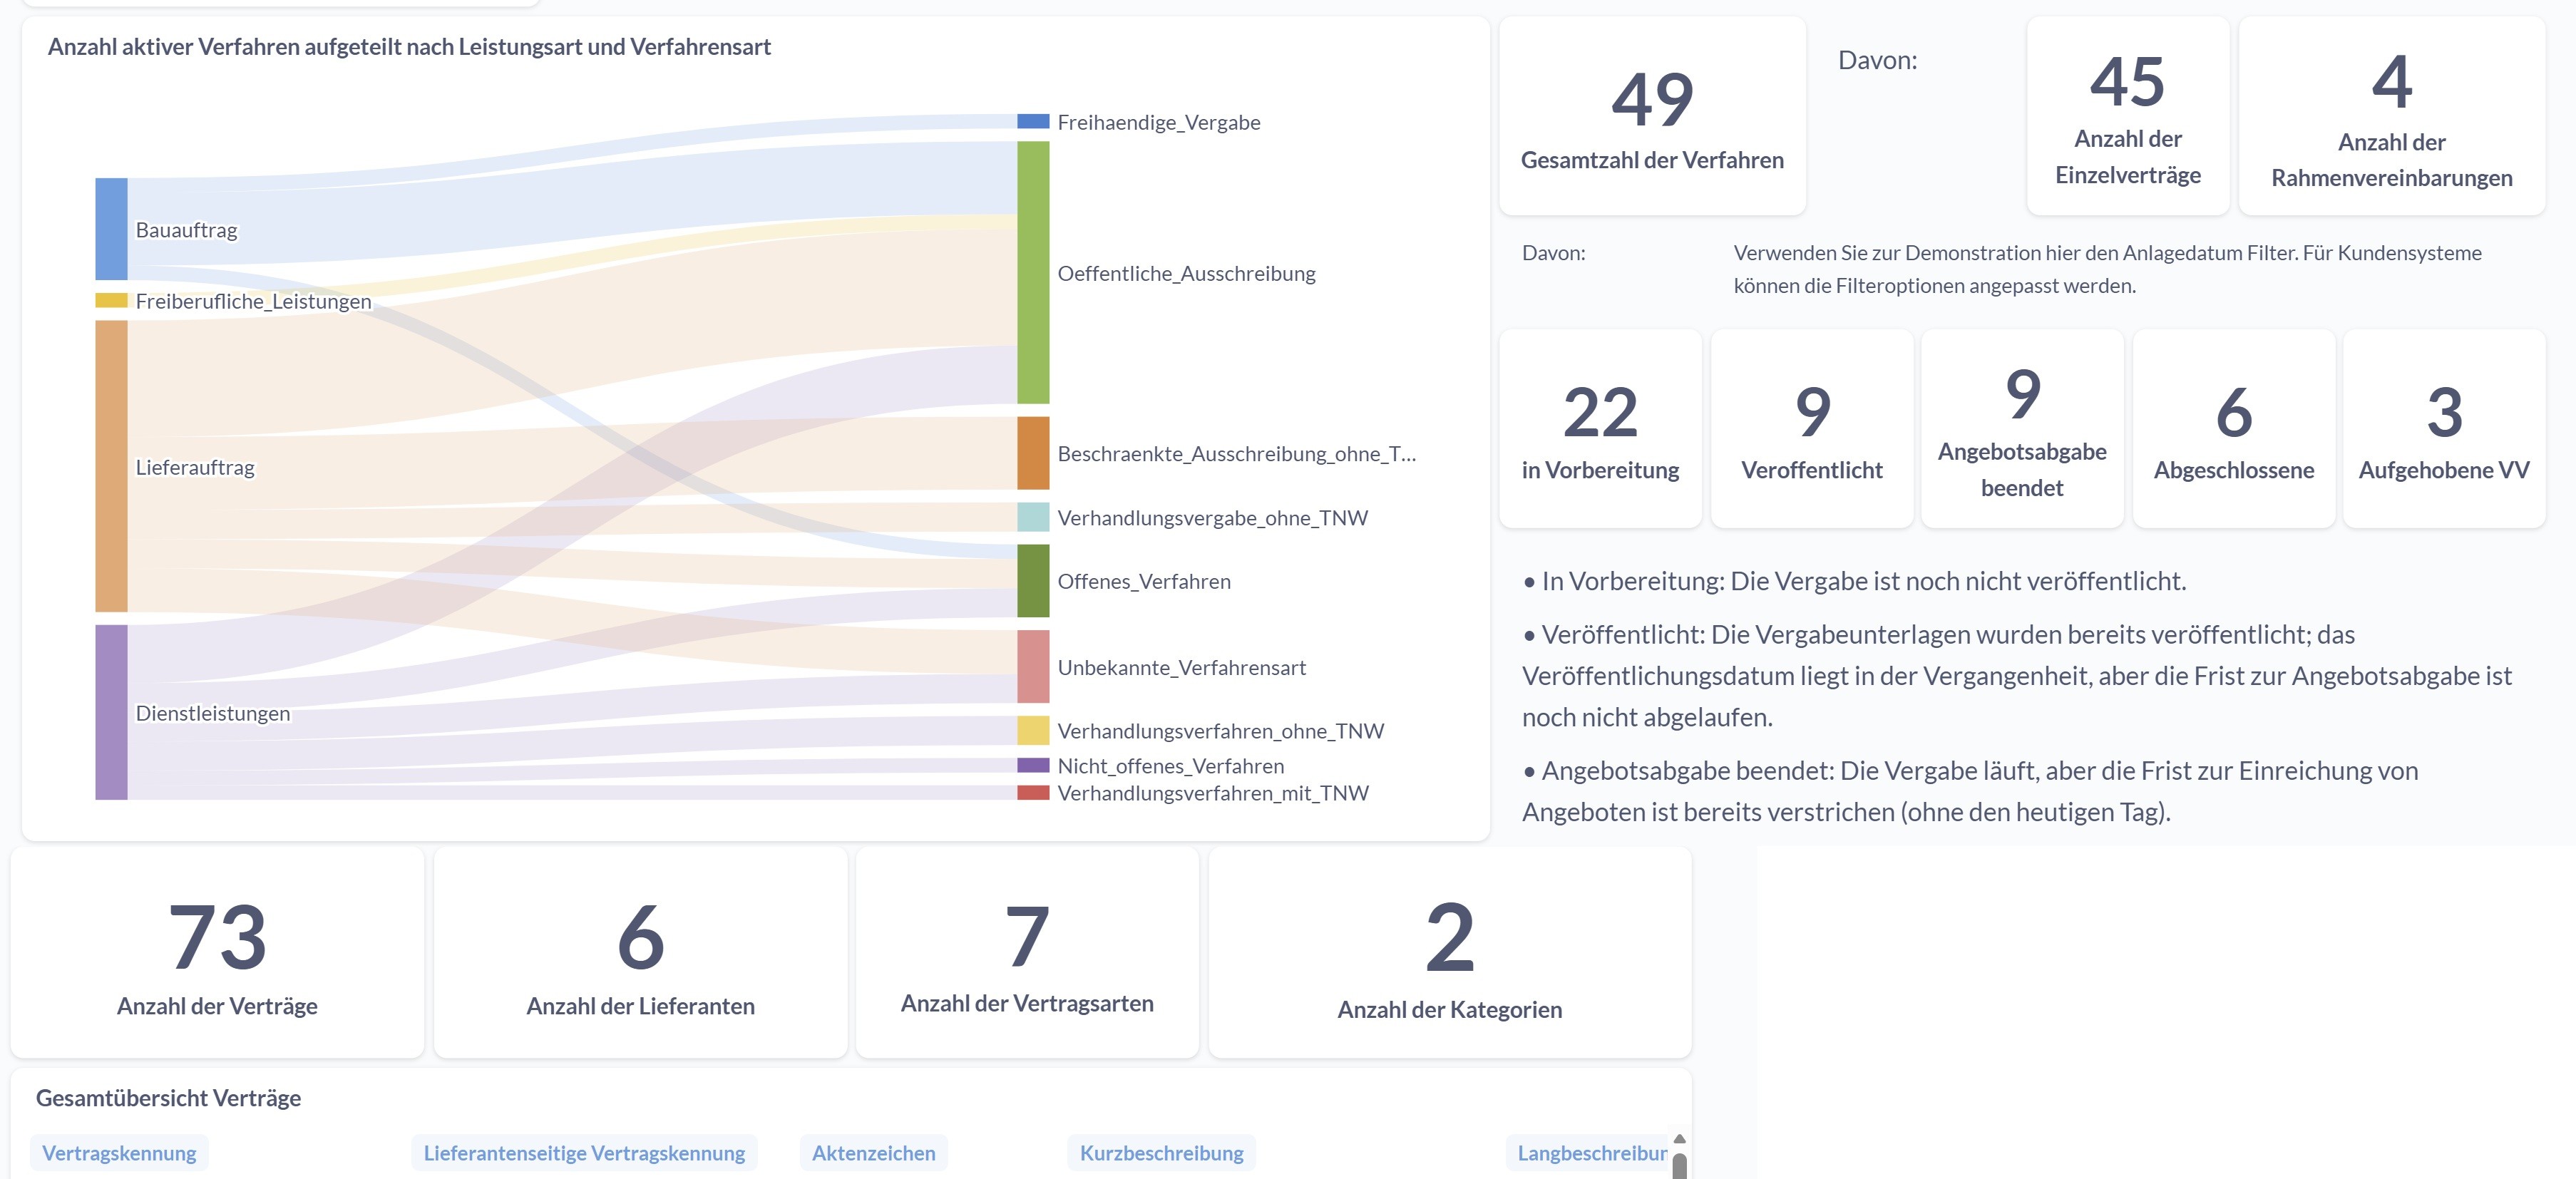Click the Veroffentlicht count card

1811,429
